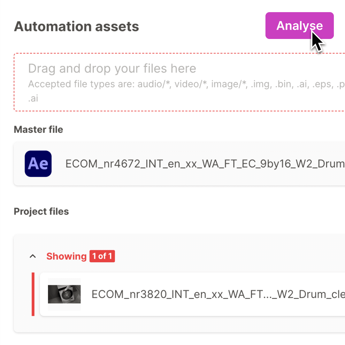Collapse the Showing 1 of 1 list with the chevron
345x345 pixels.
click(x=33, y=256)
